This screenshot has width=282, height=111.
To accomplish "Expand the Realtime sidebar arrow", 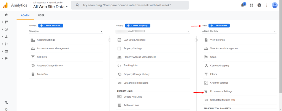I will pos(2,29).
